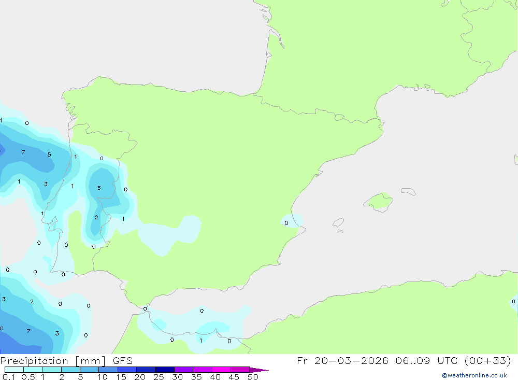Click the legend scale label "0.1"
This screenshot has height=380, width=518.
(x=9, y=377)
